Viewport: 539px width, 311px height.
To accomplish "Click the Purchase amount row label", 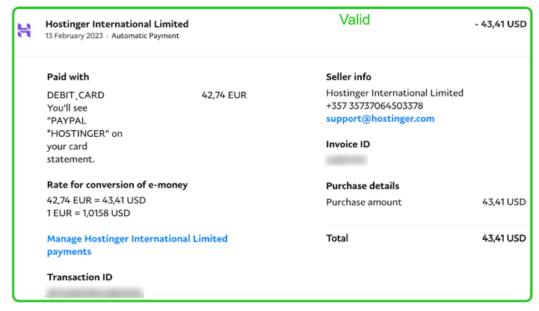I will point(363,202).
